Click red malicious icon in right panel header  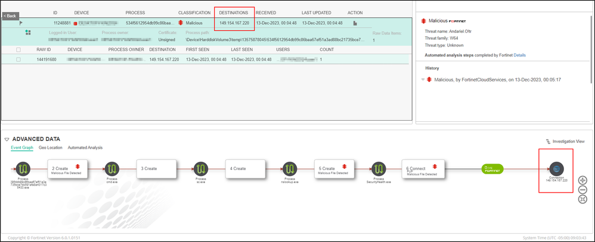423,20
